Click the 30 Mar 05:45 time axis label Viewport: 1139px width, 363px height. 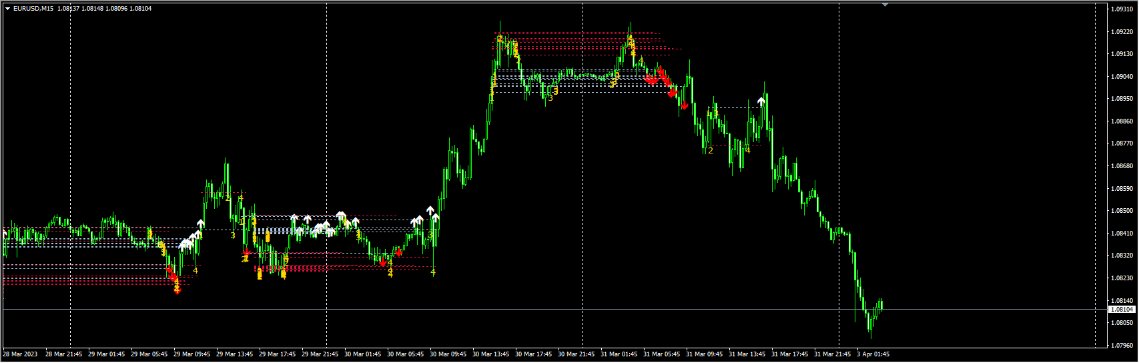point(405,354)
